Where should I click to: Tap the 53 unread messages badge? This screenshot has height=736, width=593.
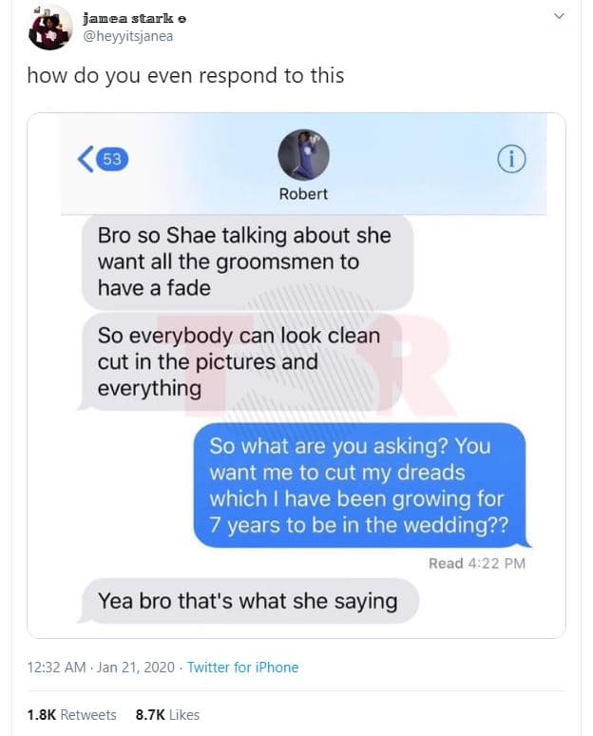tap(112, 160)
